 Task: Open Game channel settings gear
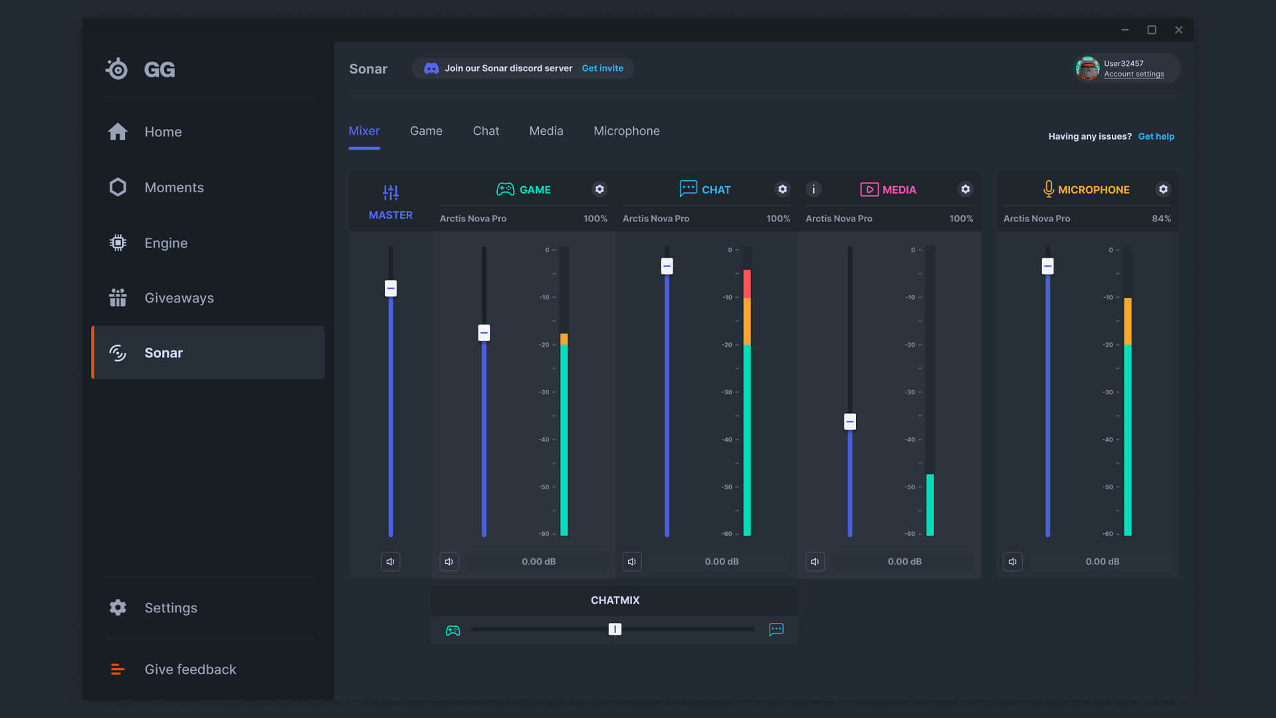(599, 189)
